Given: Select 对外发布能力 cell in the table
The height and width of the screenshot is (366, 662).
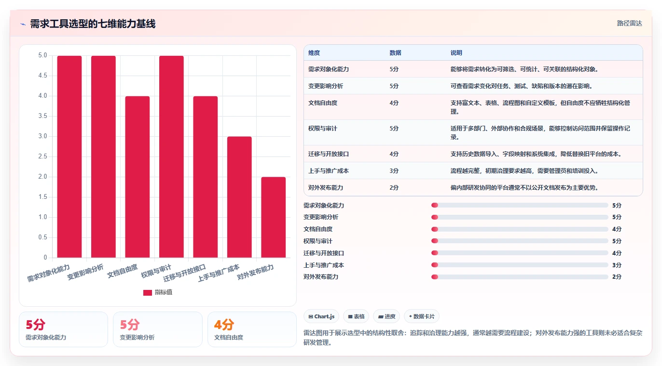Looking at the screenshot, I should coord(326,188).
